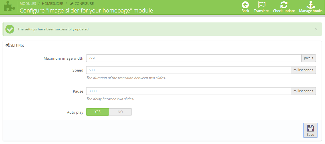
Task: Set Auto play to YES
Action: pos(97,112)
